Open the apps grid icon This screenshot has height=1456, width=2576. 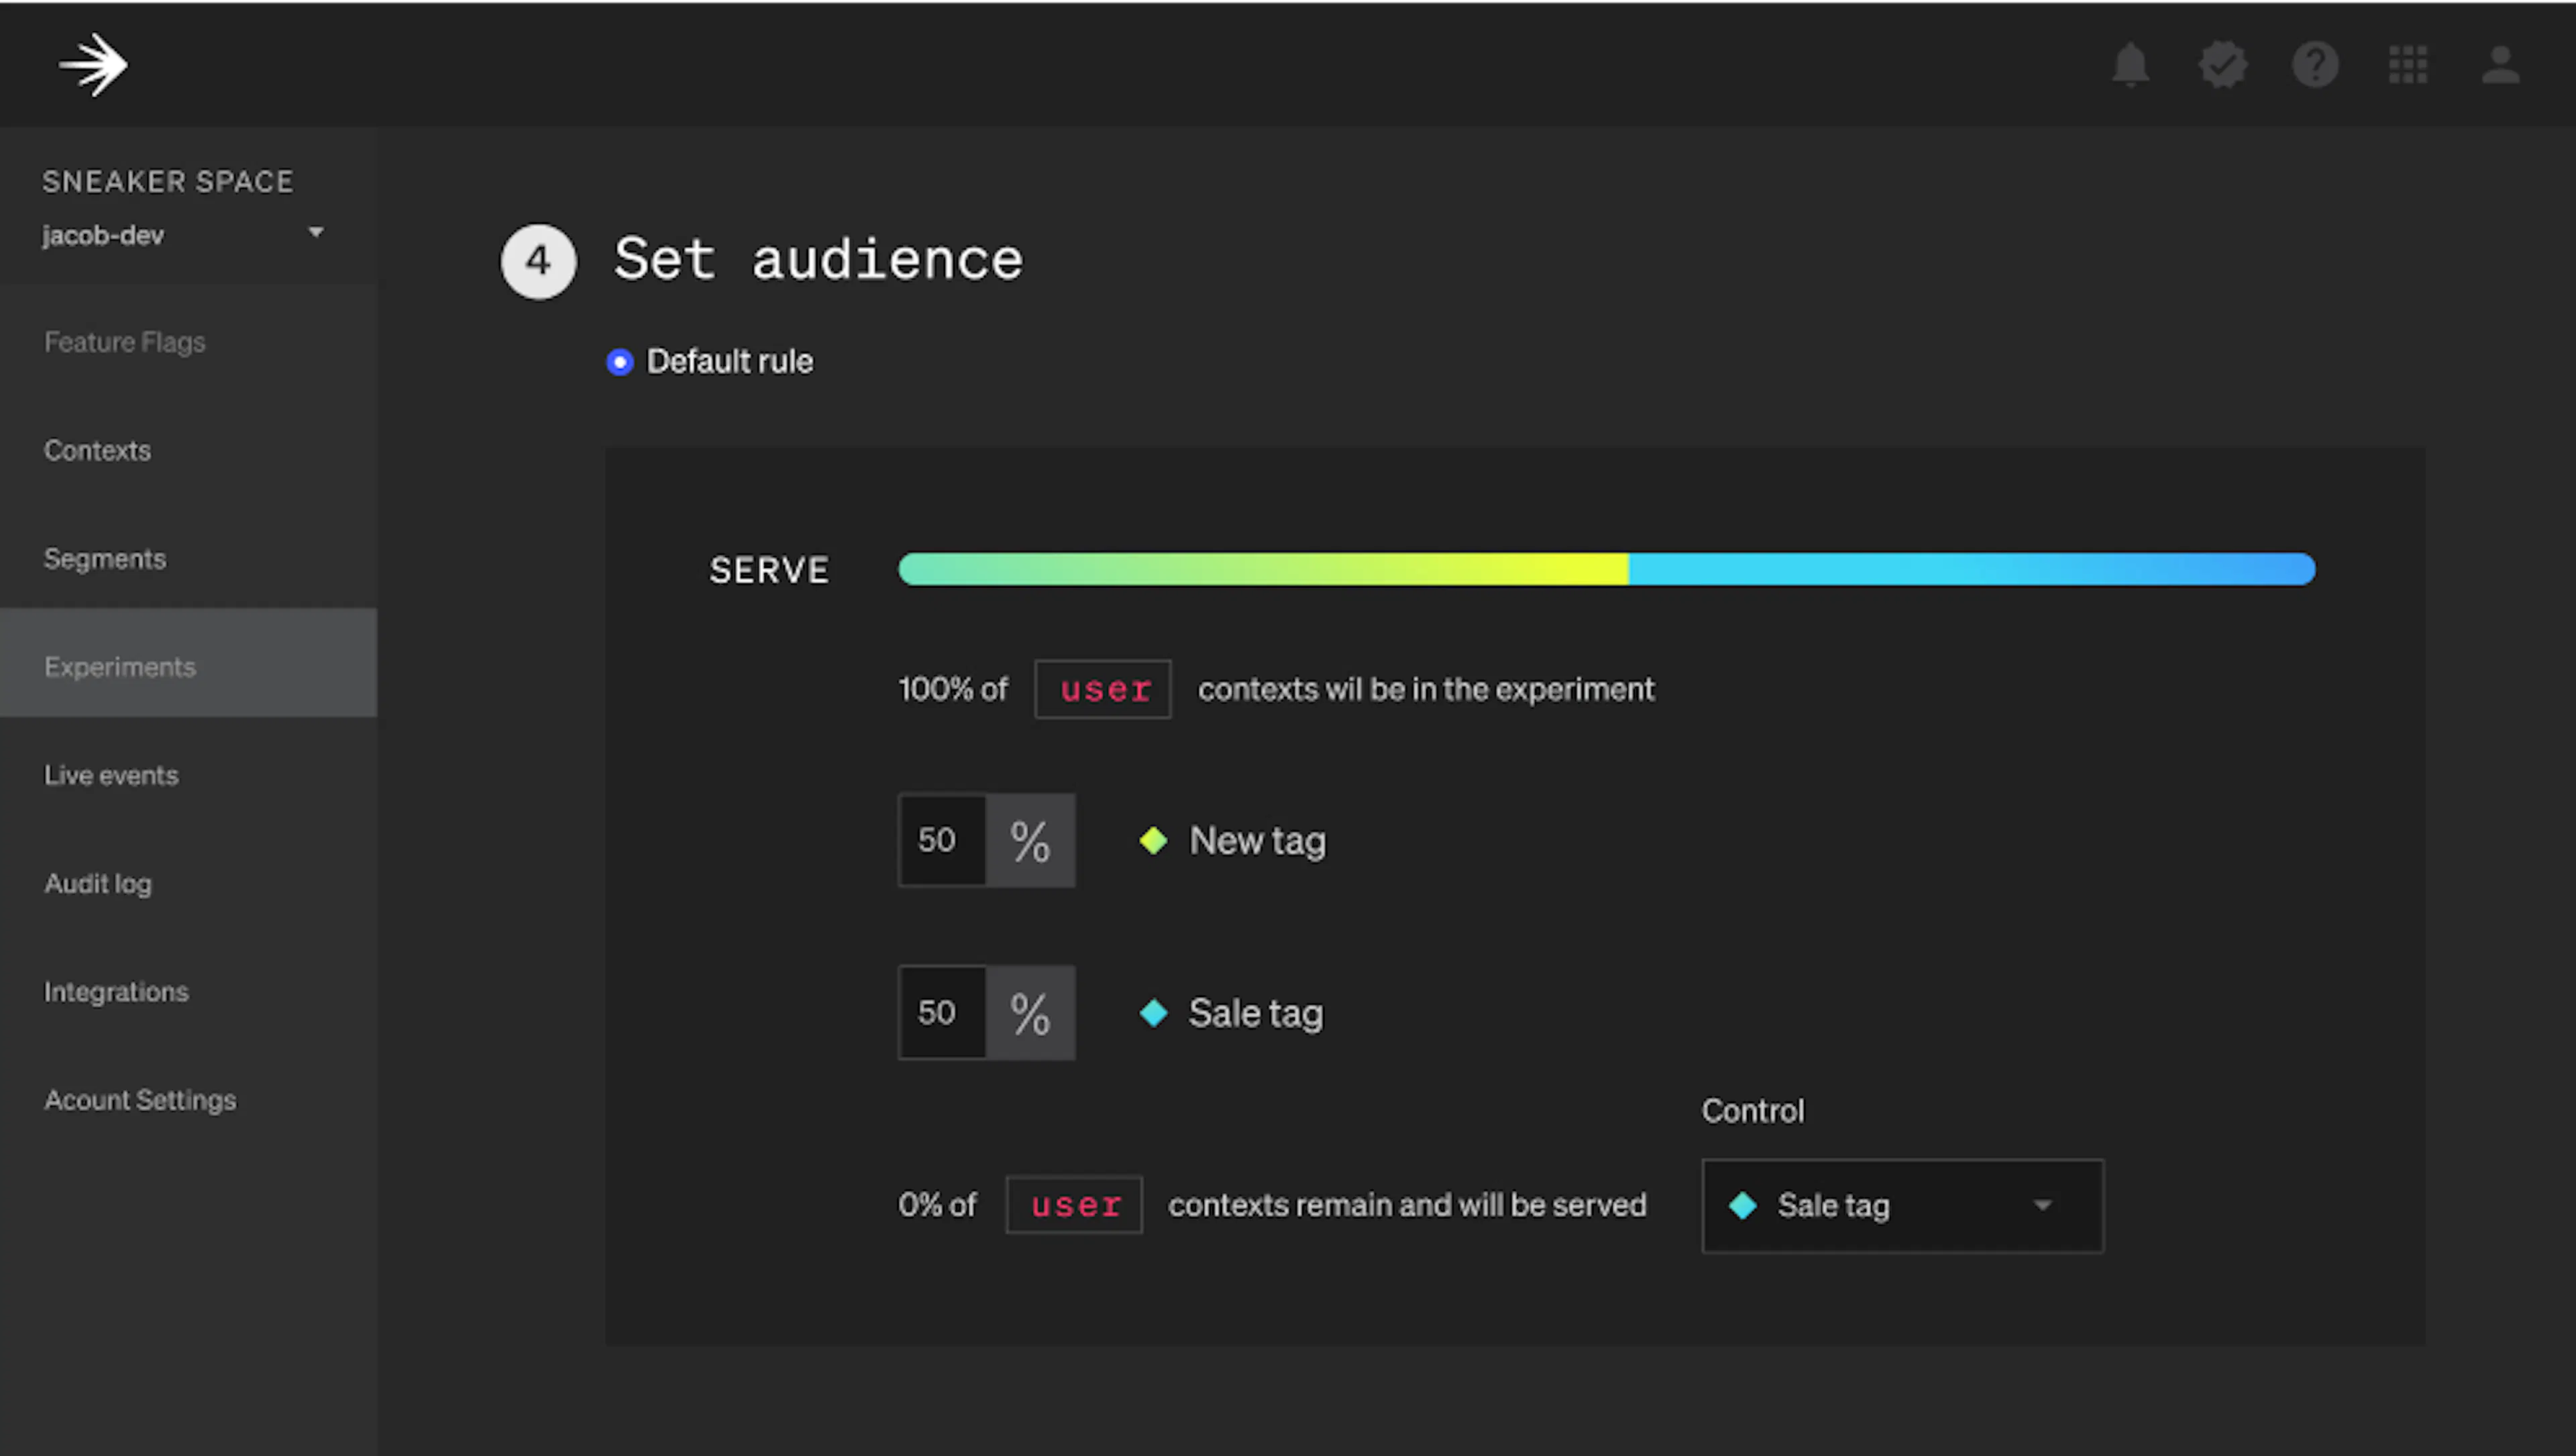coord(2407,65)
